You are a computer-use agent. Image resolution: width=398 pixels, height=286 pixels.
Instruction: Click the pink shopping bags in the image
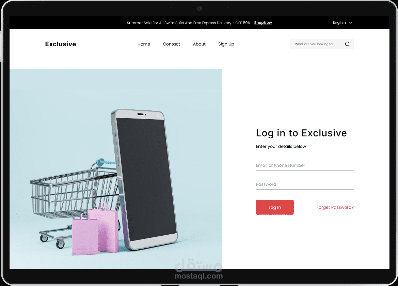pos(95,229)
